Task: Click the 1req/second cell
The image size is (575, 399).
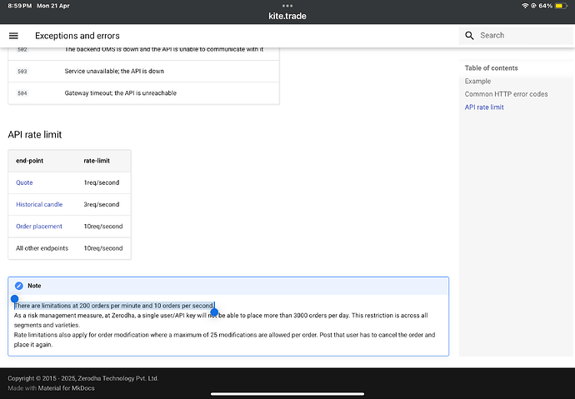Action: pyautogui.click(x=101, y=182)
